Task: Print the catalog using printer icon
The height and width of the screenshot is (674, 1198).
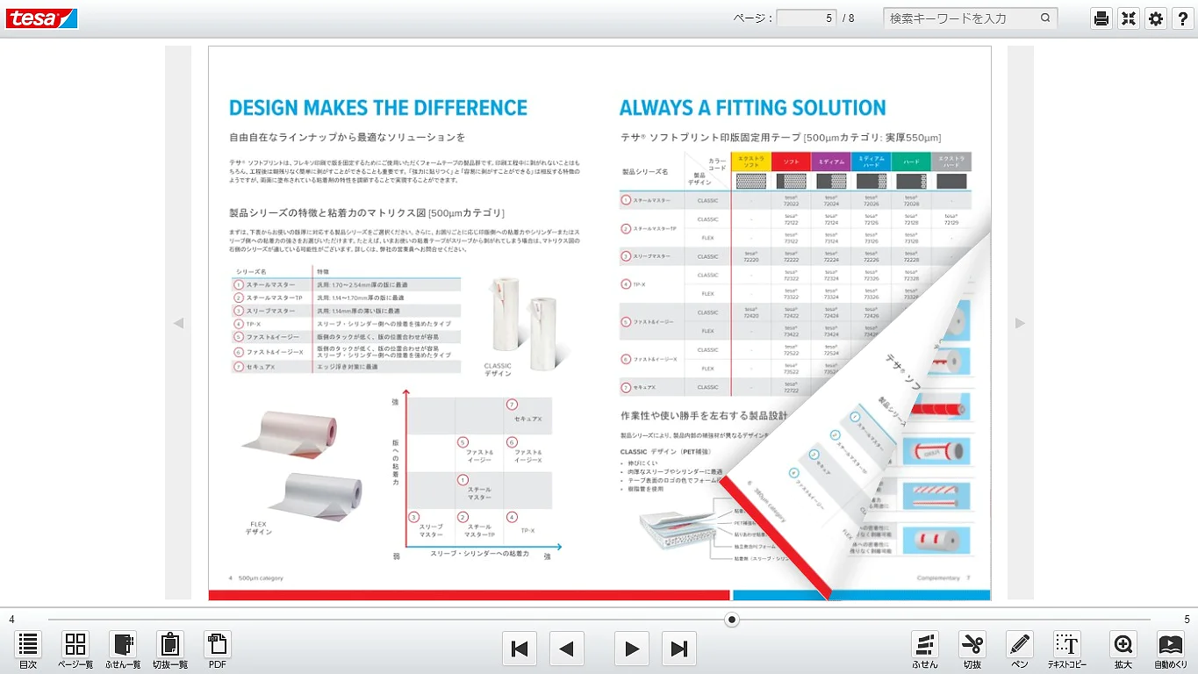Action: tap(1101, 18)
